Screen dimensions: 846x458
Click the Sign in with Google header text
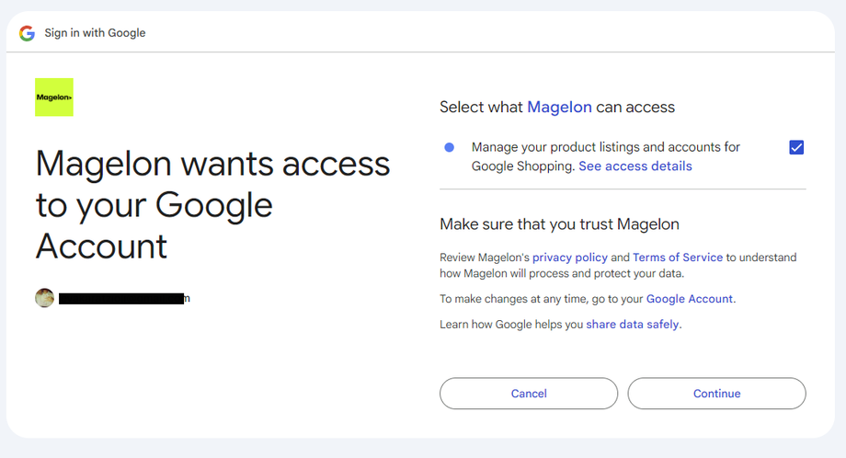point(95,33)
